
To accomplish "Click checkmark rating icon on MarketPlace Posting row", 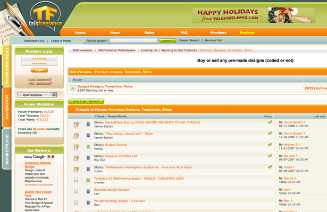I will (270, 122).
